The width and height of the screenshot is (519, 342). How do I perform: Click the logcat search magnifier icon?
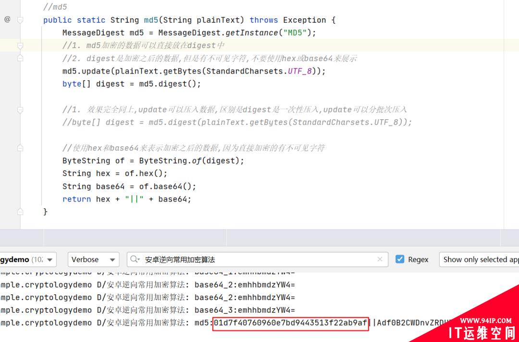(135, 259)
